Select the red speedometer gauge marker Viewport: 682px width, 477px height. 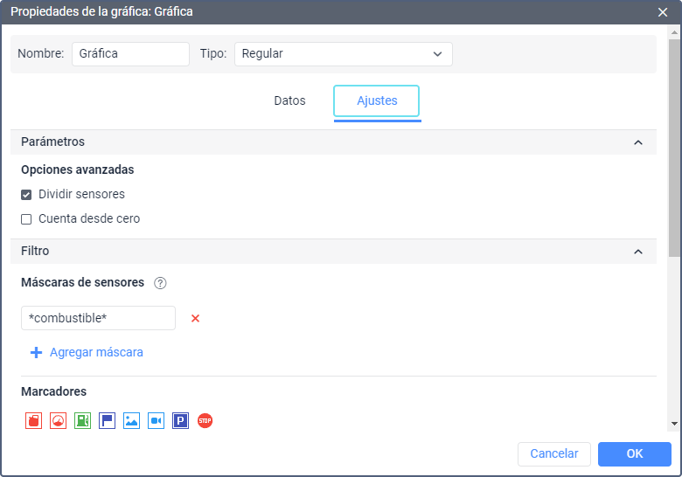(58, 421)
